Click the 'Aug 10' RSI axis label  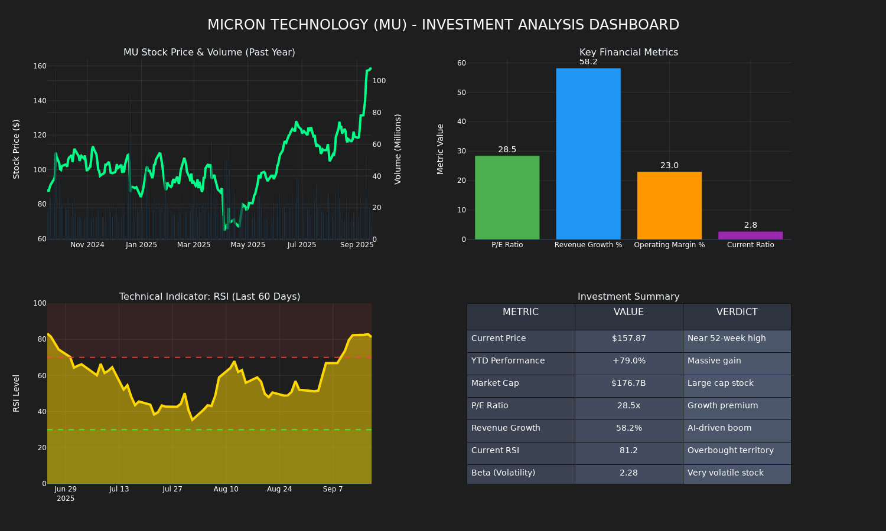226,489
